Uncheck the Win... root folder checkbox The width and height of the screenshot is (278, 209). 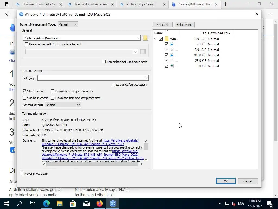pyautogui.click(x=161, y=39)
